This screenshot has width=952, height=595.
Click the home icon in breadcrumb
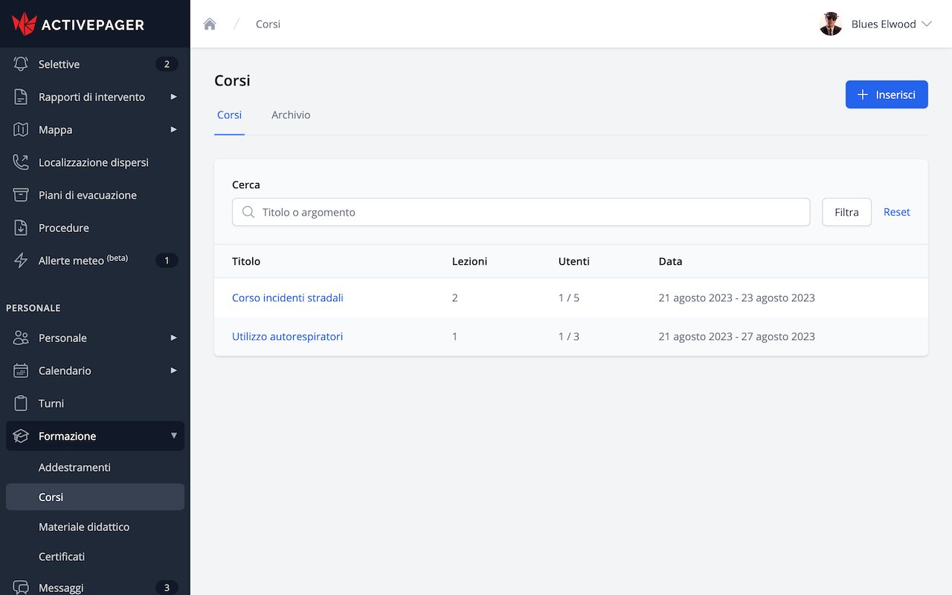pos(210,24)
